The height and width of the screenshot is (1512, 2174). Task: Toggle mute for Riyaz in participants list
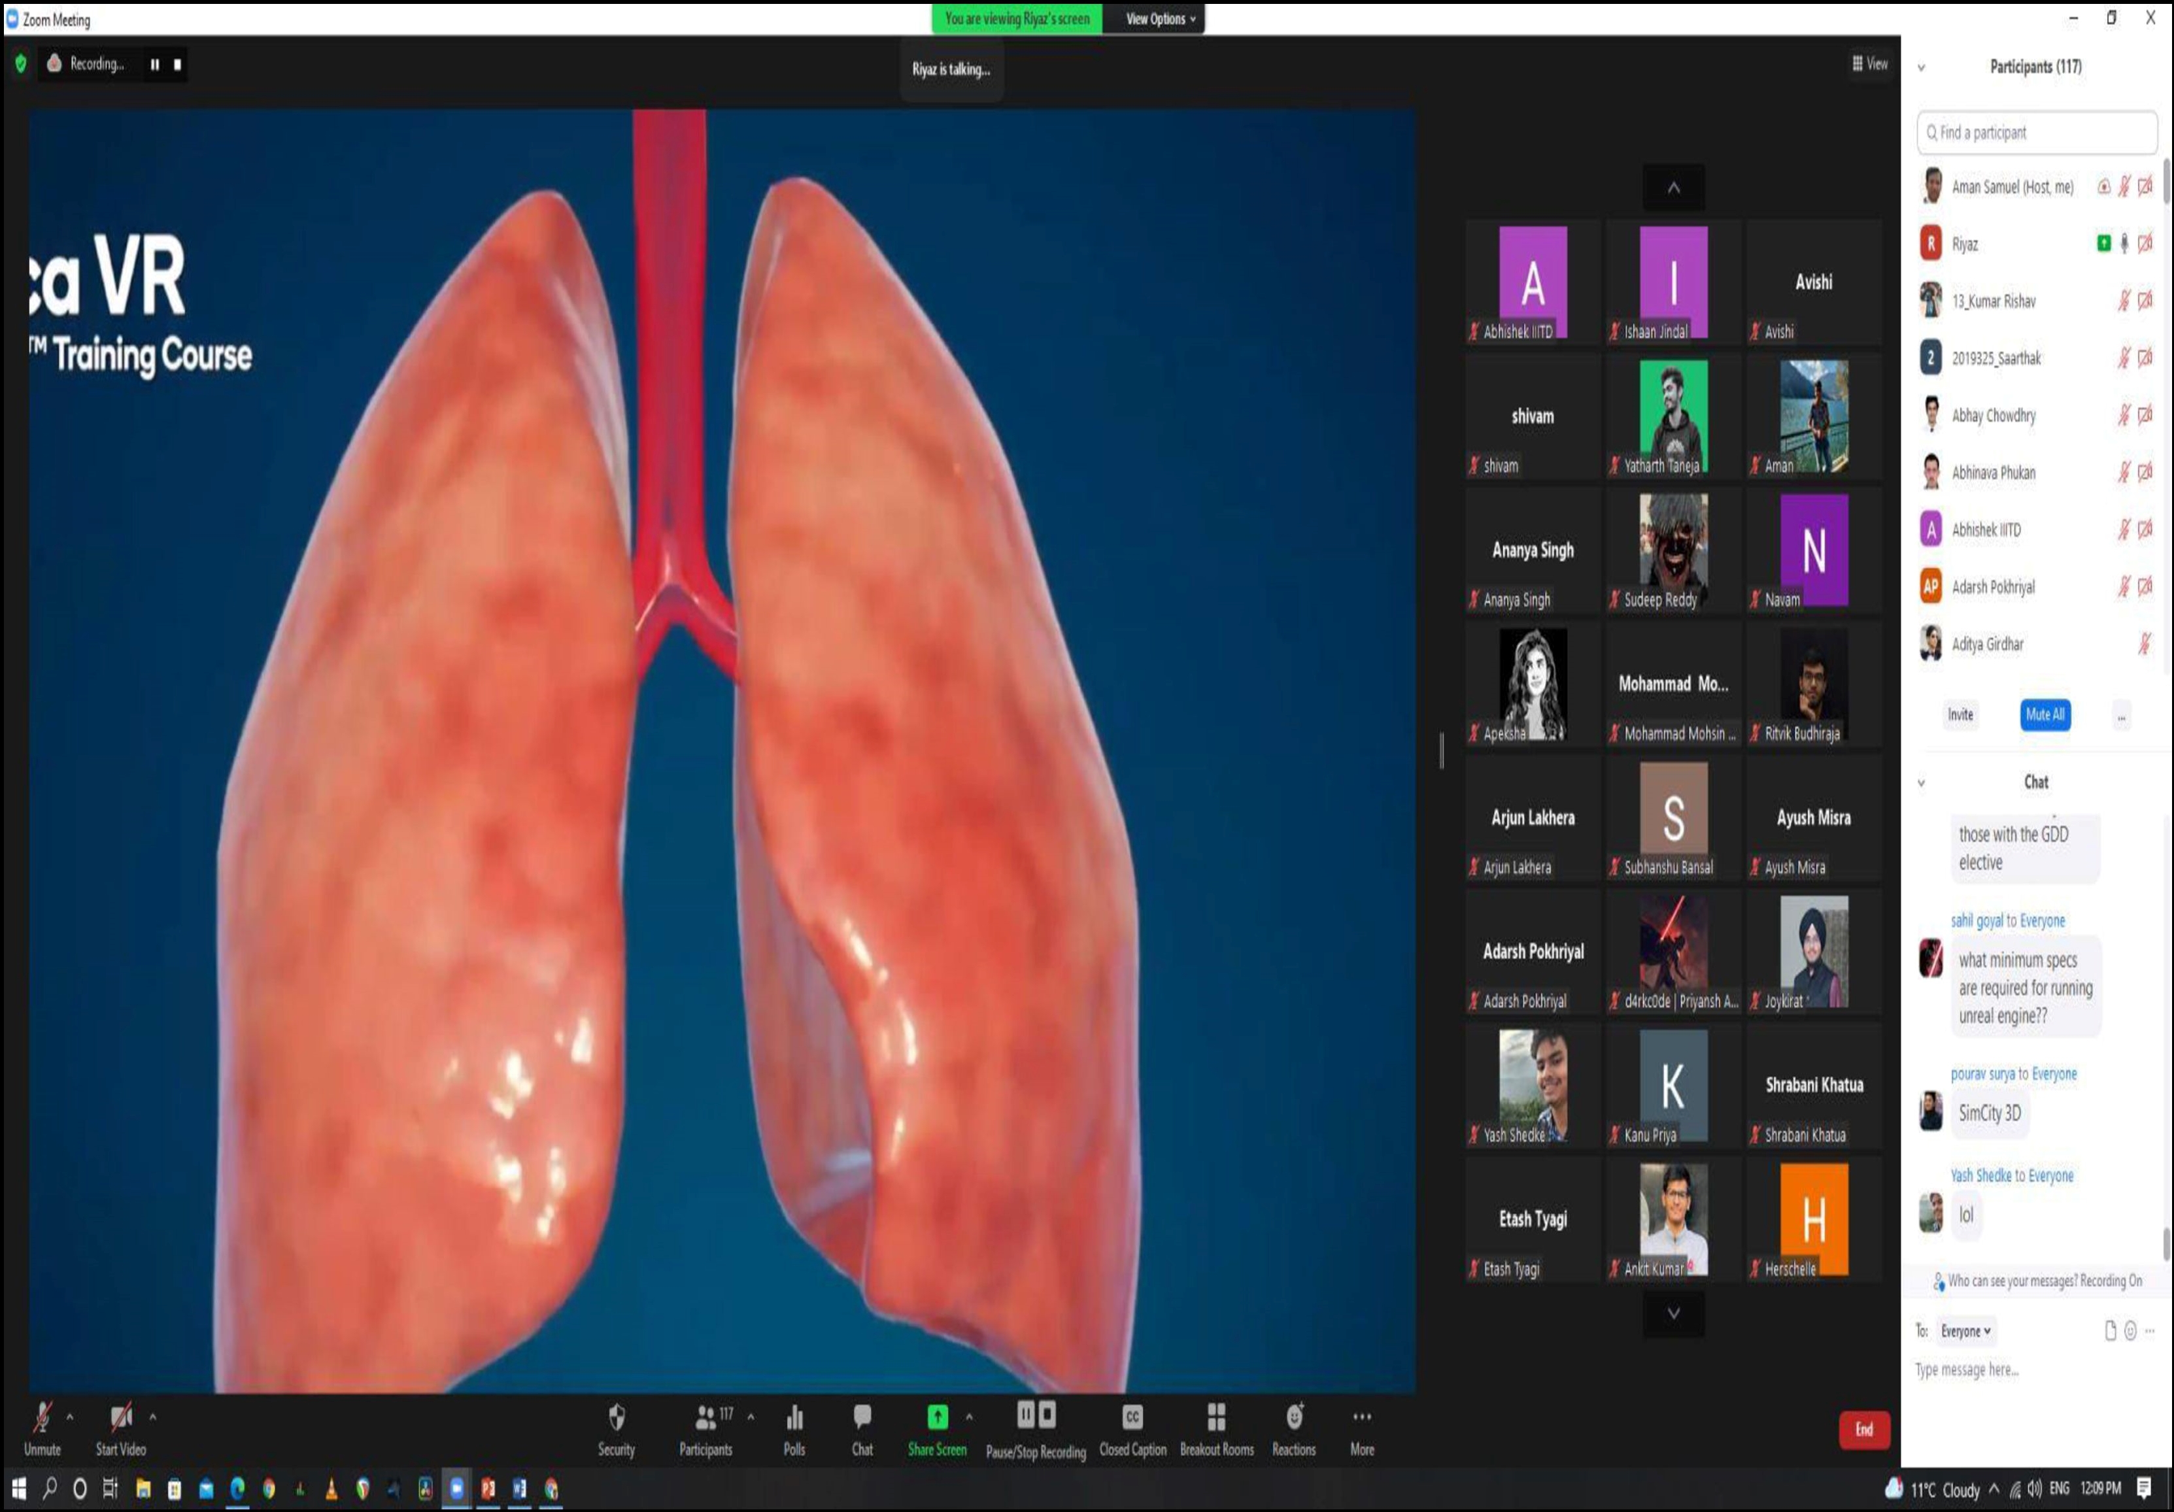tap(2124, 244)
